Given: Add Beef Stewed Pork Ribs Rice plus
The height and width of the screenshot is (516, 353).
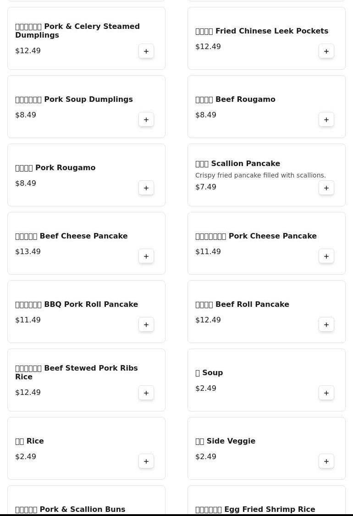Looking at the screenshot, I should [x=146, y=393].
